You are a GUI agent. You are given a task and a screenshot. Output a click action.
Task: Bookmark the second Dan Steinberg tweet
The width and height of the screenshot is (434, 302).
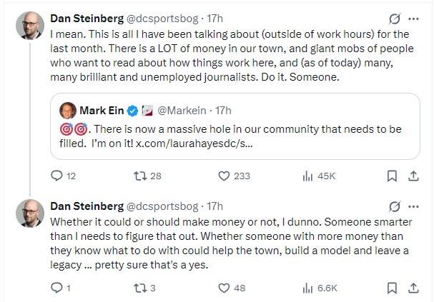coord(392,288)
